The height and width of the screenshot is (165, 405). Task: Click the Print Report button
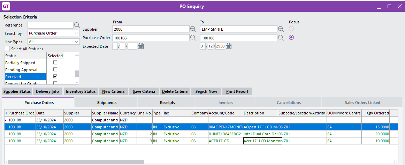click(x=237, y=91)
